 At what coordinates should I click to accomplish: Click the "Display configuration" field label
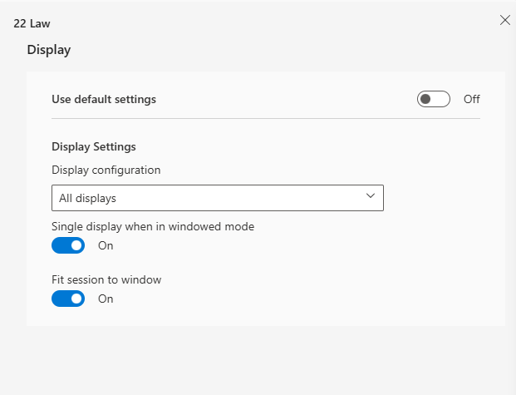[x=106, y=170]
